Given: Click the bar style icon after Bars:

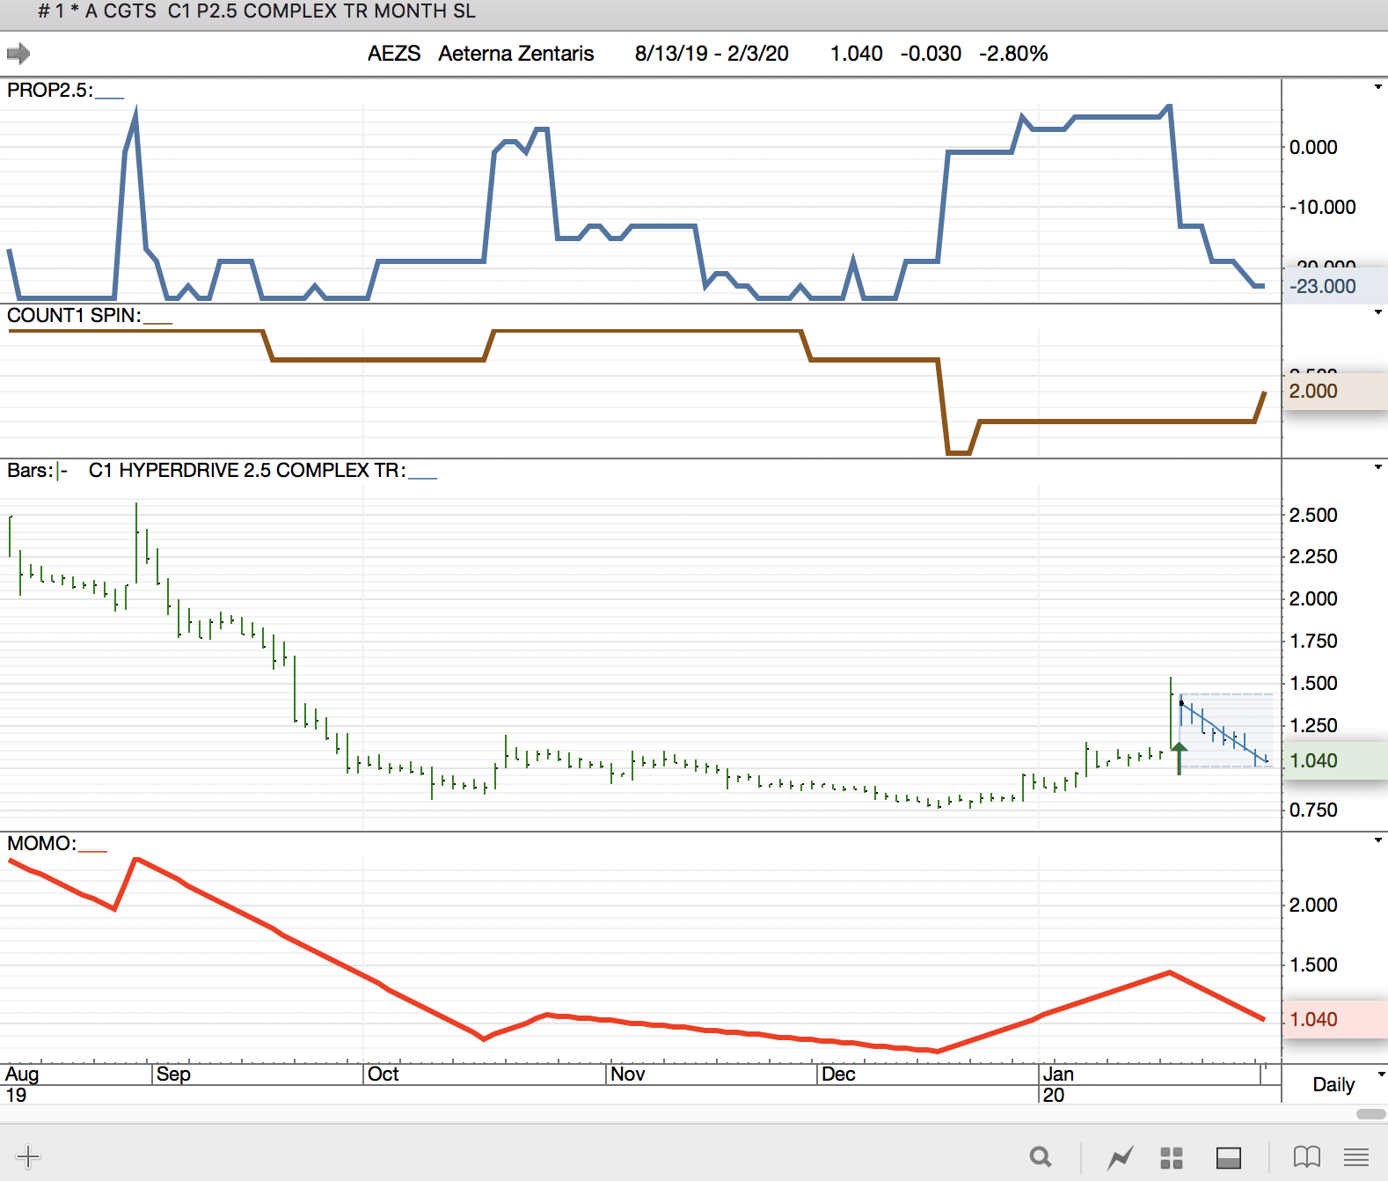Looking at the screenshot, I should coord(62,471).
